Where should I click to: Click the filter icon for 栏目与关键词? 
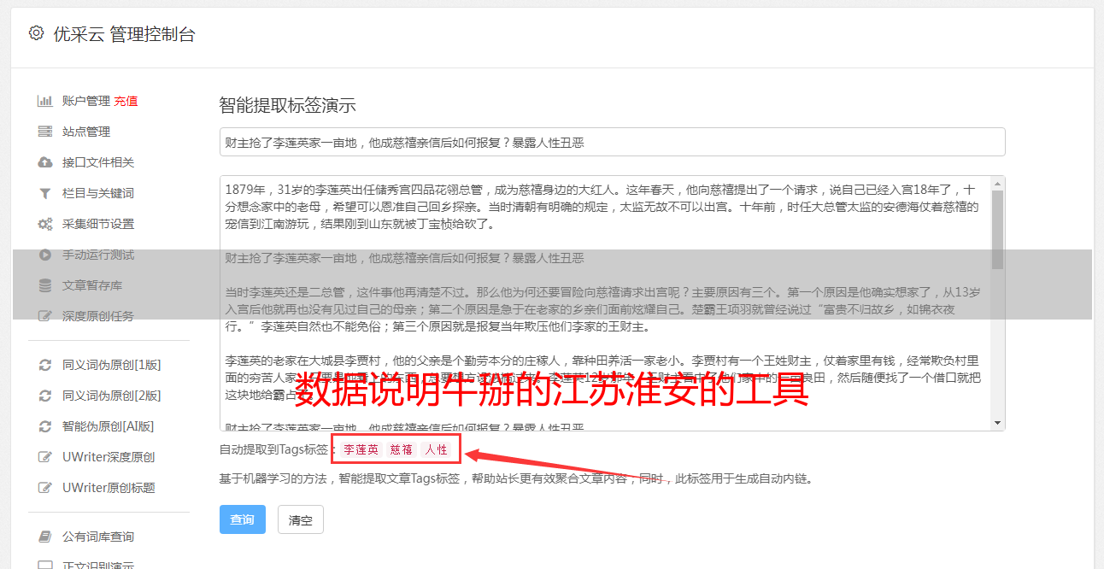click(45, 193)
